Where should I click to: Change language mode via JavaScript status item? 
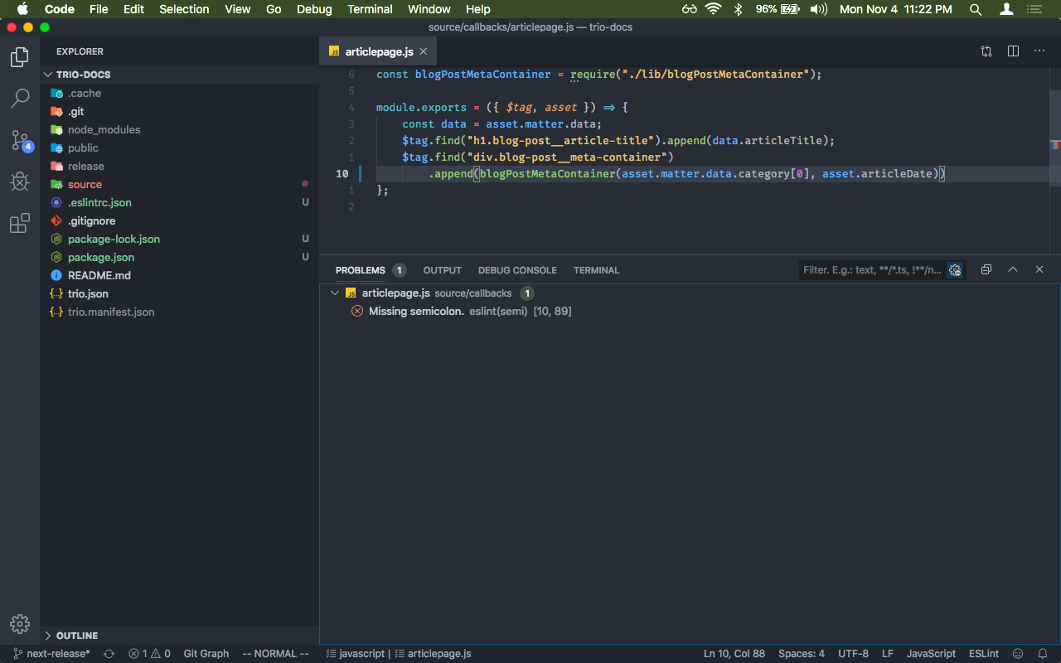[931, 654]
